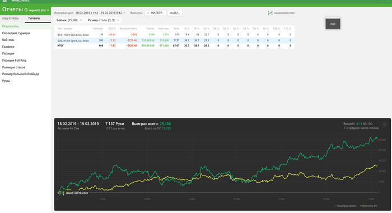
Task: Click the $10,524.60 prizes value
Action: coord(148,40)
